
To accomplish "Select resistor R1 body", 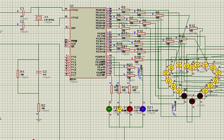I will click(x=18, y=74).
